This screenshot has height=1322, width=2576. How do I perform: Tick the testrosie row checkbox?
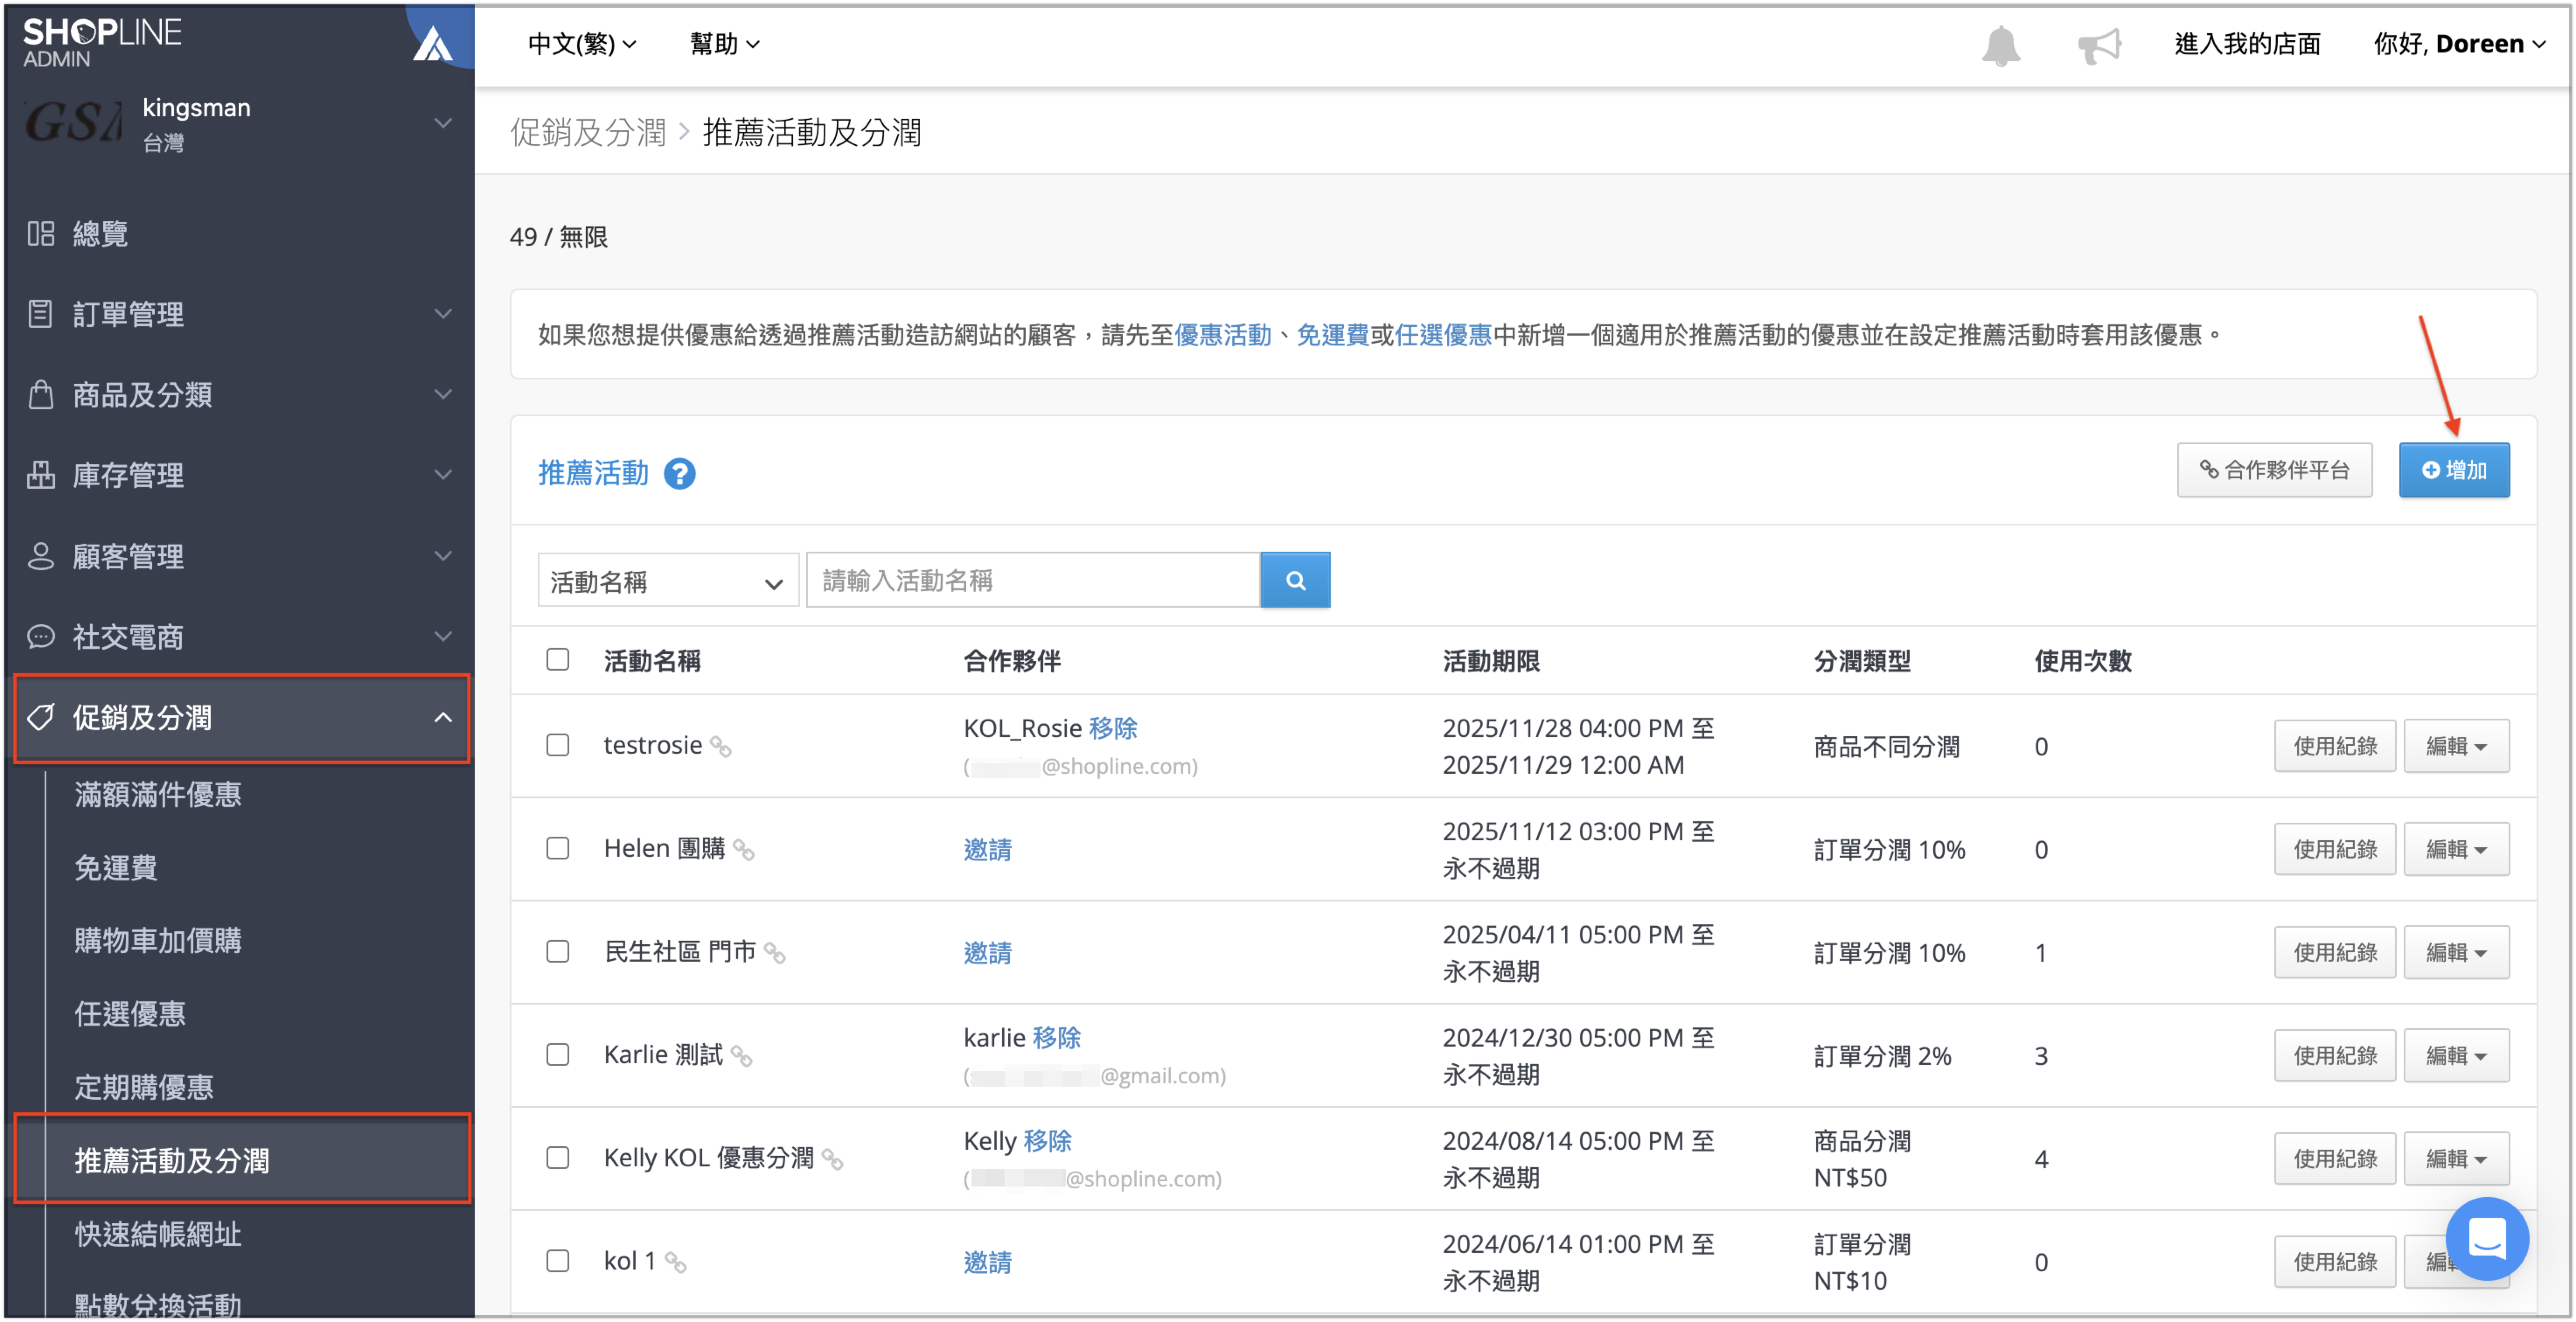(558, 745)
